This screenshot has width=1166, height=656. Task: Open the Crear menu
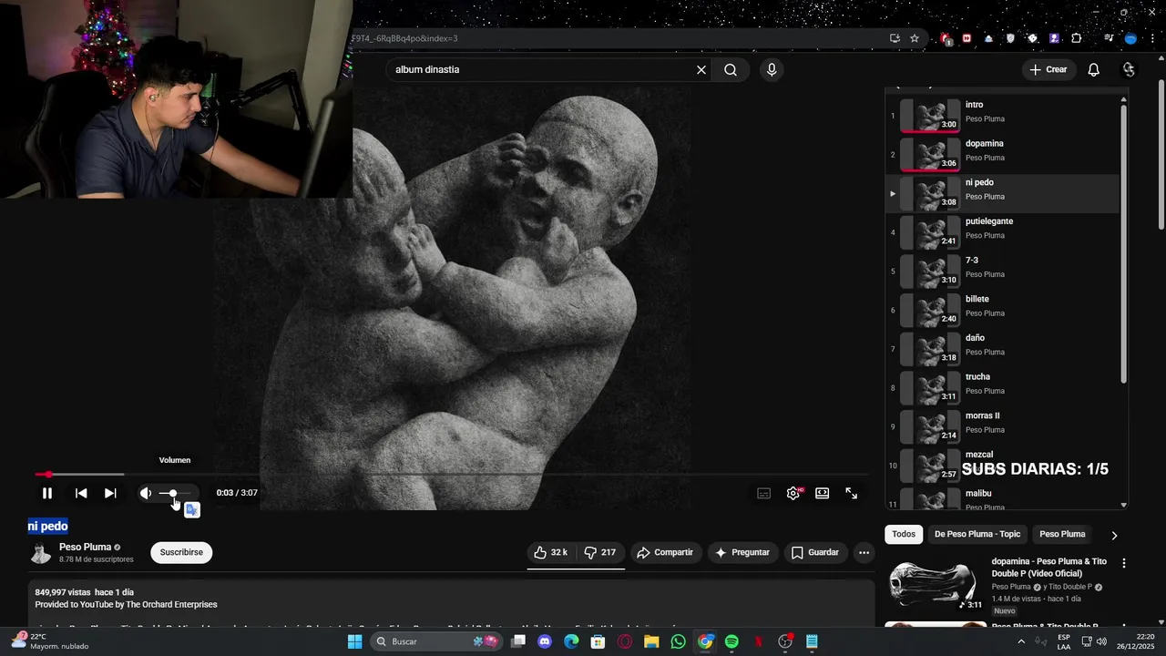[1048, 69]
